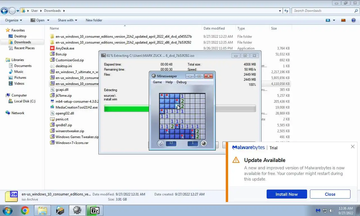Select Windows+7+Icons.rar icon
The width and height of the screenshot is (360, 216).
(x=52, y=143)
